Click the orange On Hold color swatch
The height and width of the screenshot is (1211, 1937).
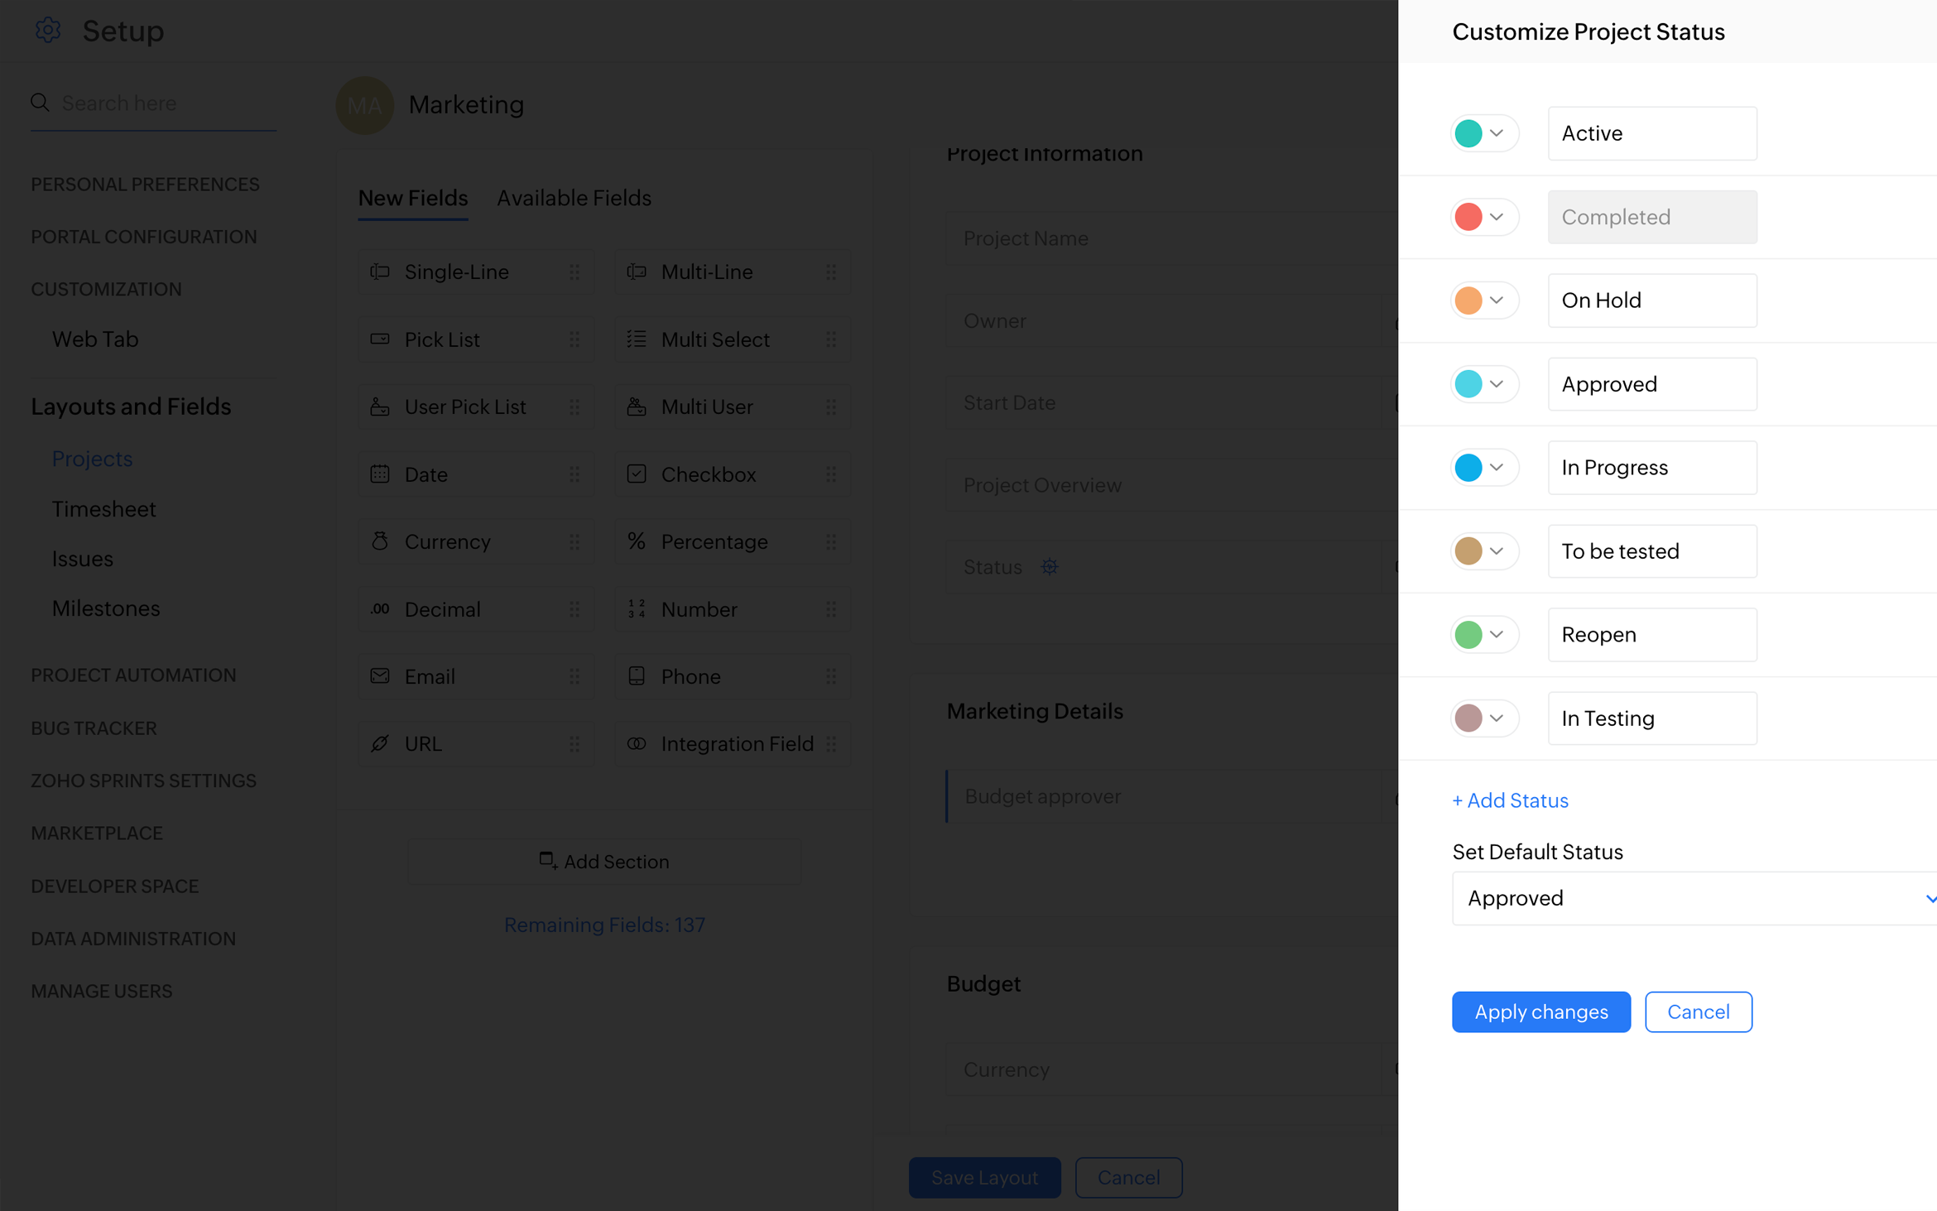pyautogui.click(x=1468, y=300)
